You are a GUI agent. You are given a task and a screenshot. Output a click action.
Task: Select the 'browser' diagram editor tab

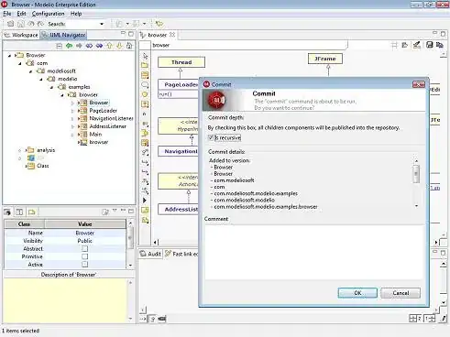(158, 35)
